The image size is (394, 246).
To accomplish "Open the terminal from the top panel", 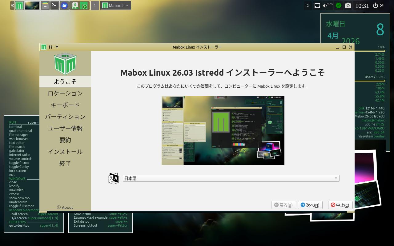I will (55, 6).
